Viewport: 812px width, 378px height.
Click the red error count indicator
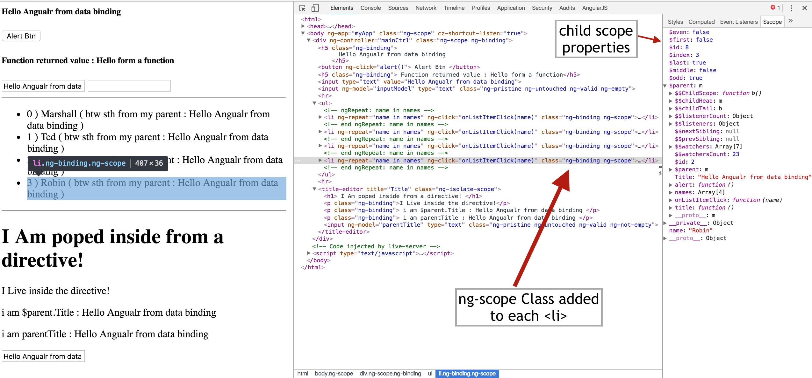pos(775,8)
